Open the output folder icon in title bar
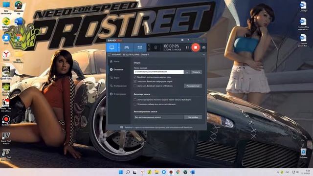The width and height of the screenshot is (313, 176). point(182,40)
